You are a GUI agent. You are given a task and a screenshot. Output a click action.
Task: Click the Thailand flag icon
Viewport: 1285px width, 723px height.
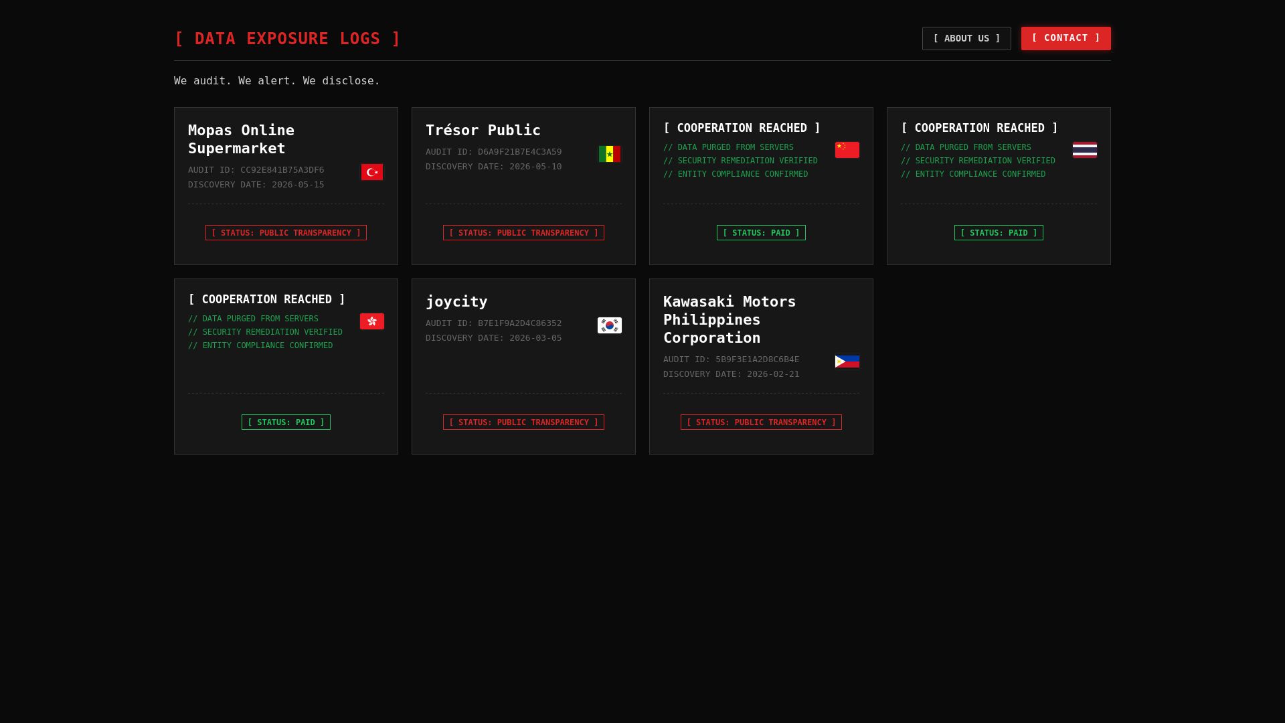[1085, 150]
